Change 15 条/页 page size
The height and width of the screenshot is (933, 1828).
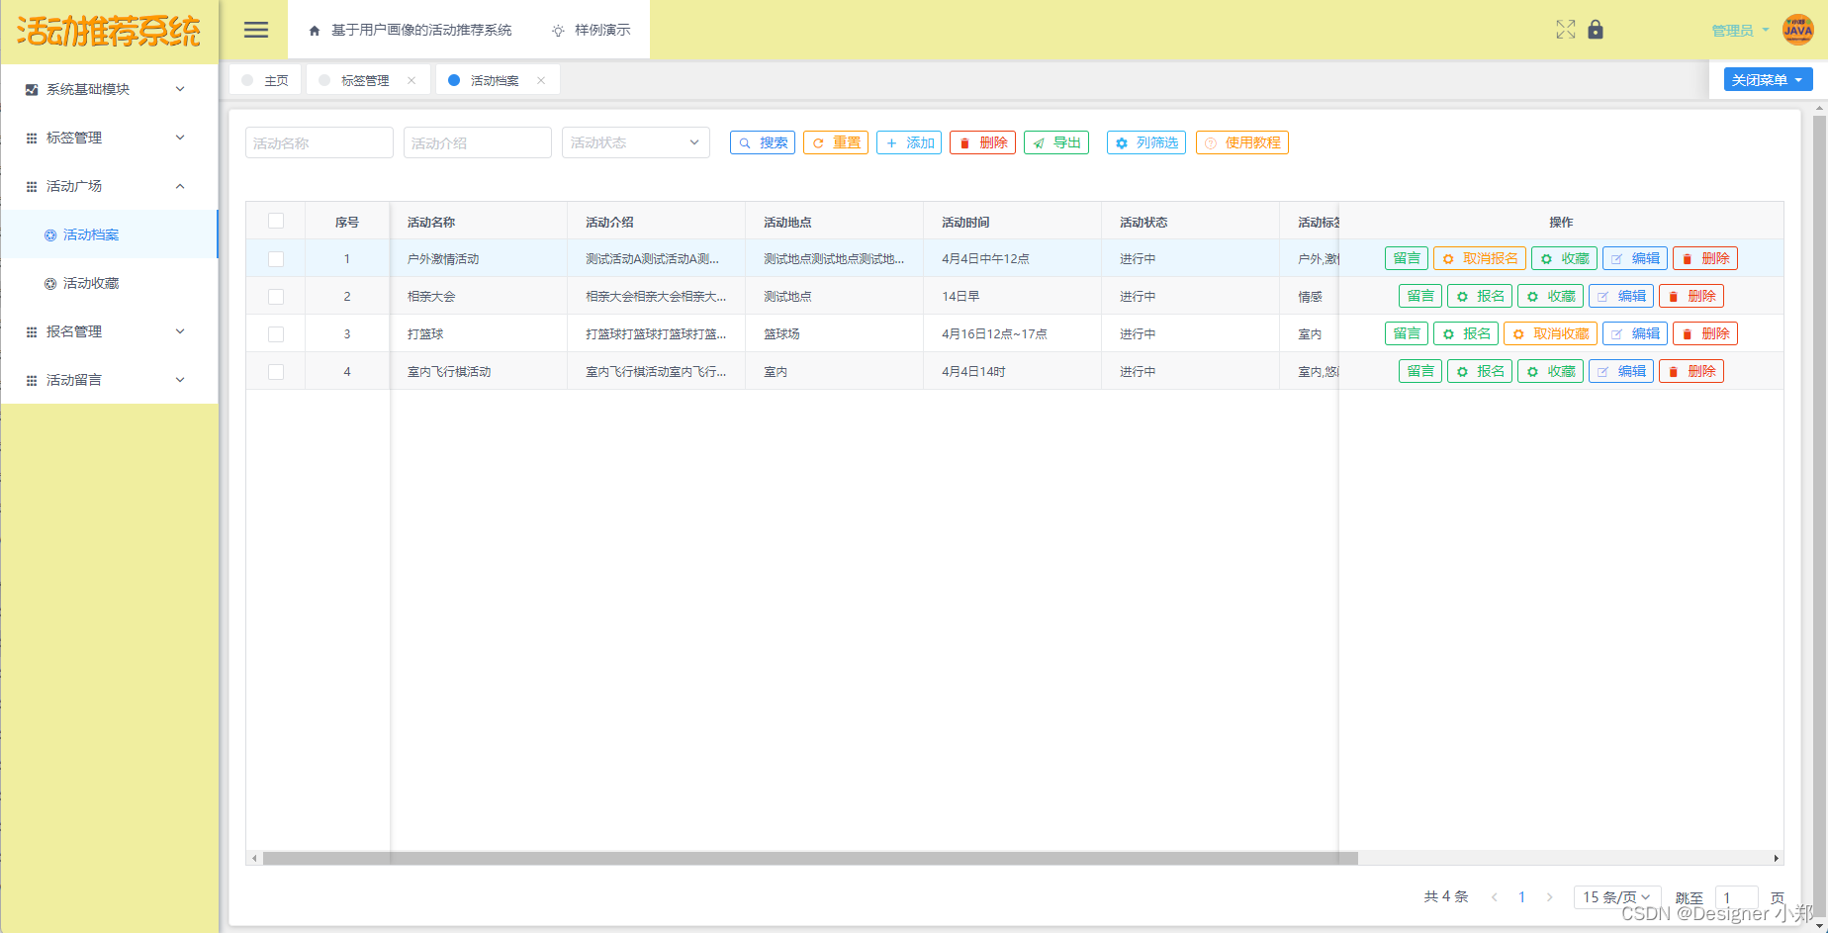1616,897
